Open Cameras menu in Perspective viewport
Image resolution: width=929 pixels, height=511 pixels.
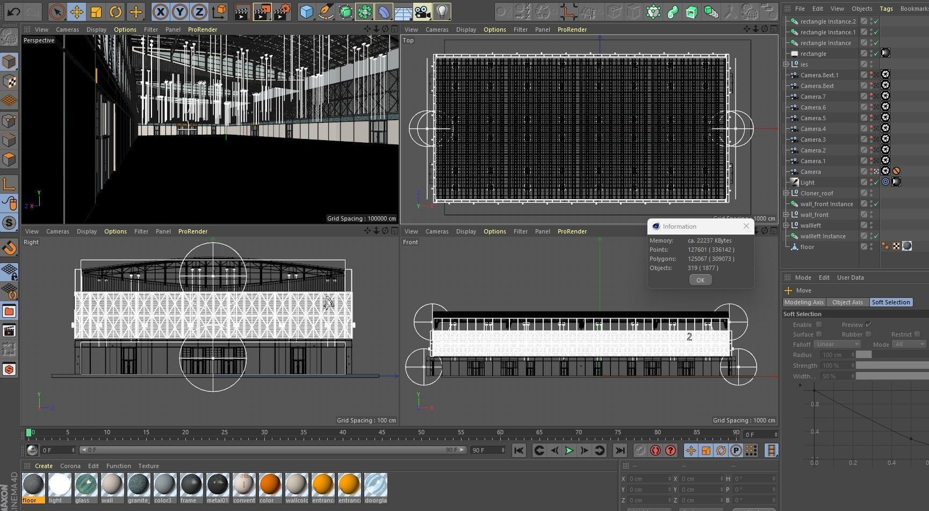[68, 30]
